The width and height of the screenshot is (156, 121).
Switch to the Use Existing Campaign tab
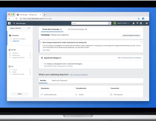pos(77,29)
